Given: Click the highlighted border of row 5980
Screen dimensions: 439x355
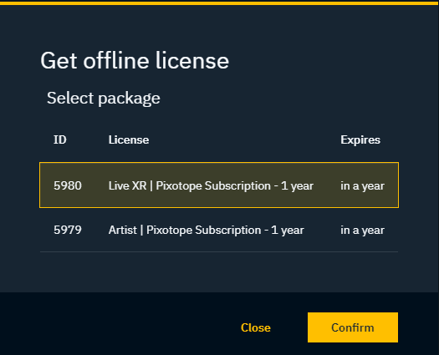Looking at the screenshot, I should (x=219, y=163).
